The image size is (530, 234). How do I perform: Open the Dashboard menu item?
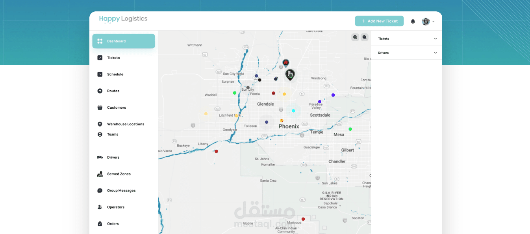[x=124, y=41]
